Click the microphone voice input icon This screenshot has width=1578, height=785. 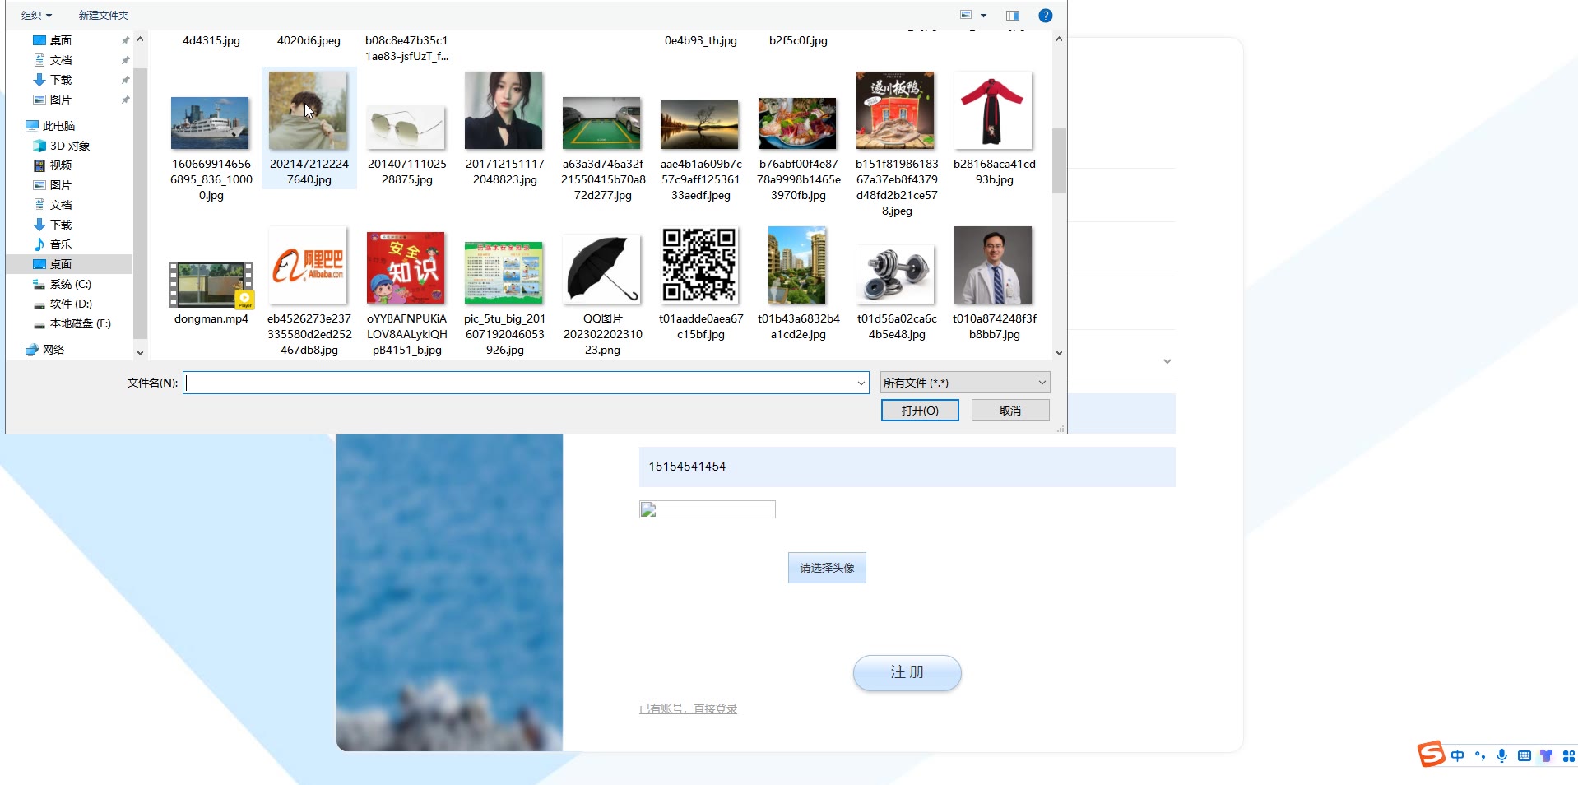tap(1501, 755)
